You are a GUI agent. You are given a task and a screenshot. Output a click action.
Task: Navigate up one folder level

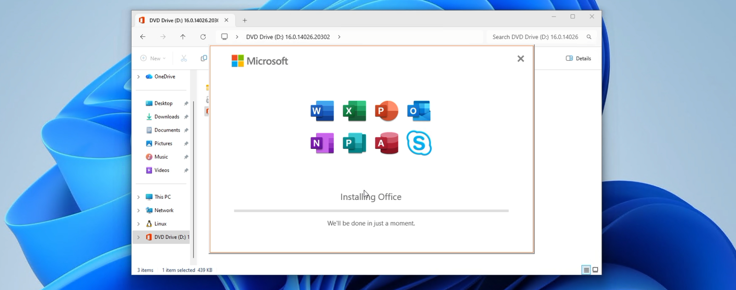point(183,37)
